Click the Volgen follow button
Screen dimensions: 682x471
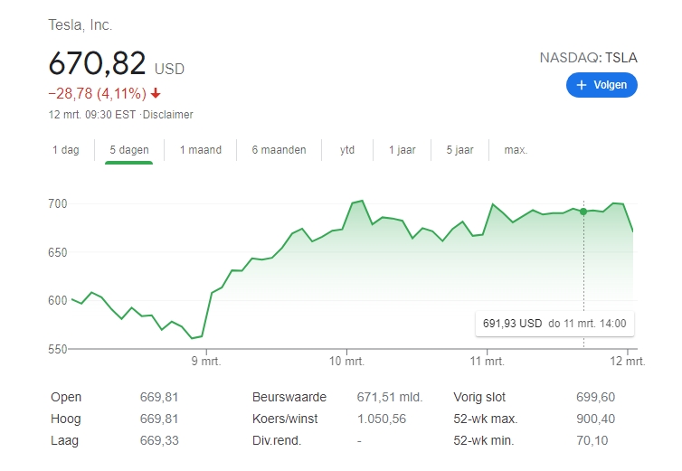tap(601, 85)
